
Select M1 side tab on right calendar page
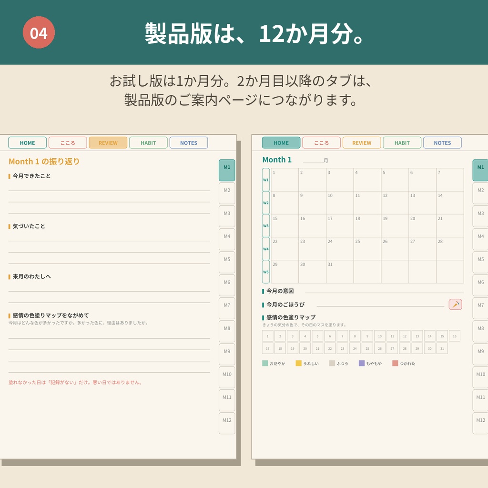tap(480, 170)
